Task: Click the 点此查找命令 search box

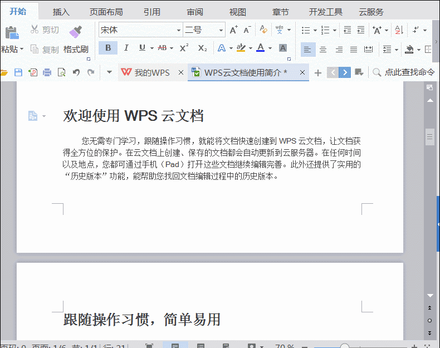Action: 404,72
